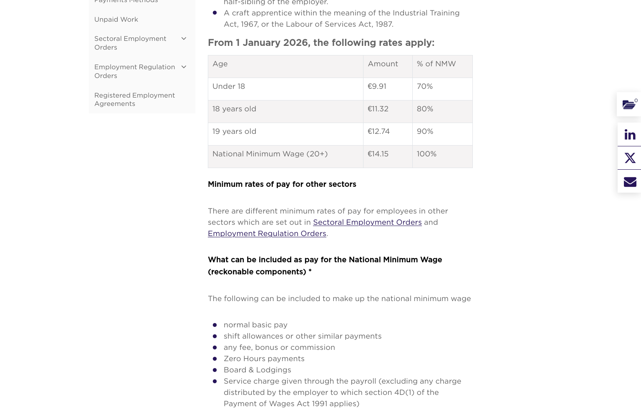641x417 pixels.
Task: Open Unpaid Work sidebar item
Action: pos(116,20)
